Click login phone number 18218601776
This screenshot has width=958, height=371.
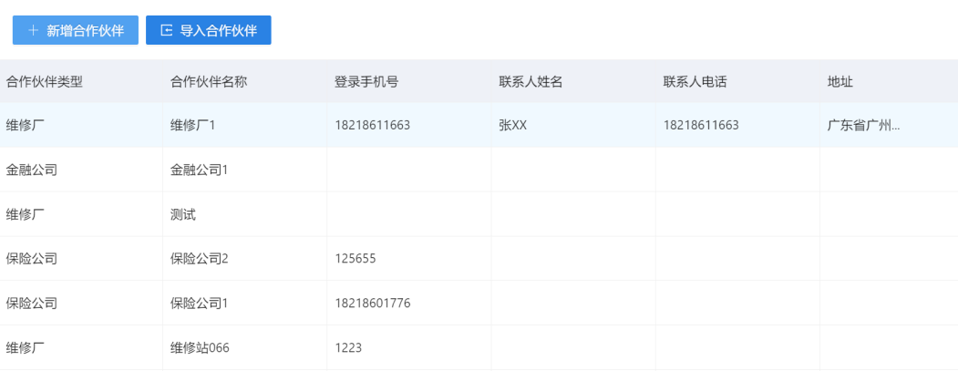pyautogui.click(x=372, y=303)
